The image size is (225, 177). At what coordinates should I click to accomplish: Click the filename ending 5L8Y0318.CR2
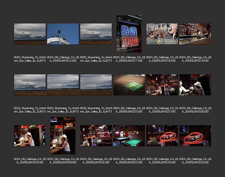coord(162,59)
